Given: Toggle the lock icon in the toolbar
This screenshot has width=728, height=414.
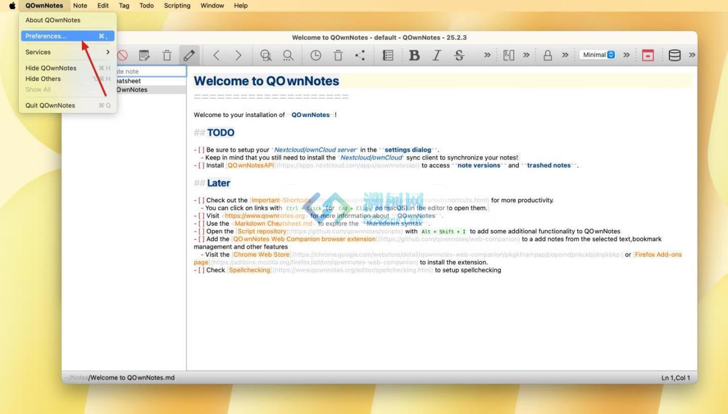Looking at the screenshot, I should (x=548, y=55).
